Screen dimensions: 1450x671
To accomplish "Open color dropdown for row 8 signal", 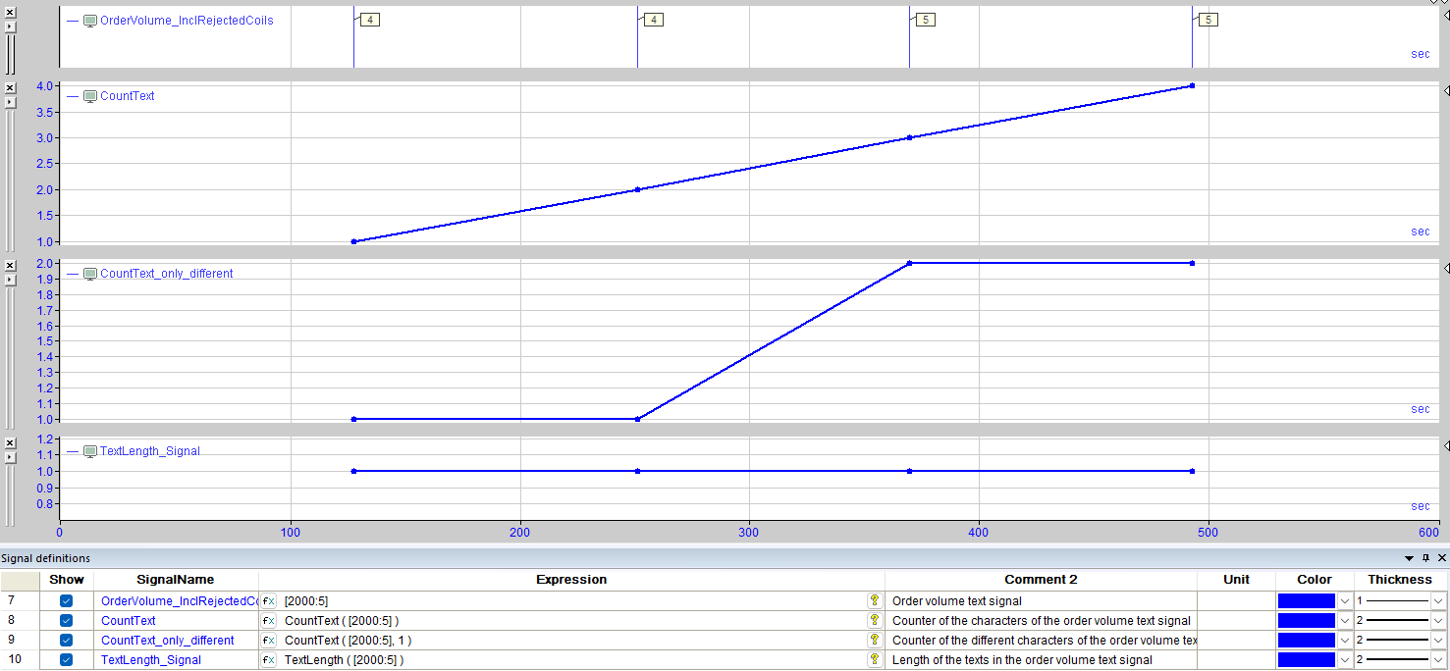I will [x=1345, y=621].
